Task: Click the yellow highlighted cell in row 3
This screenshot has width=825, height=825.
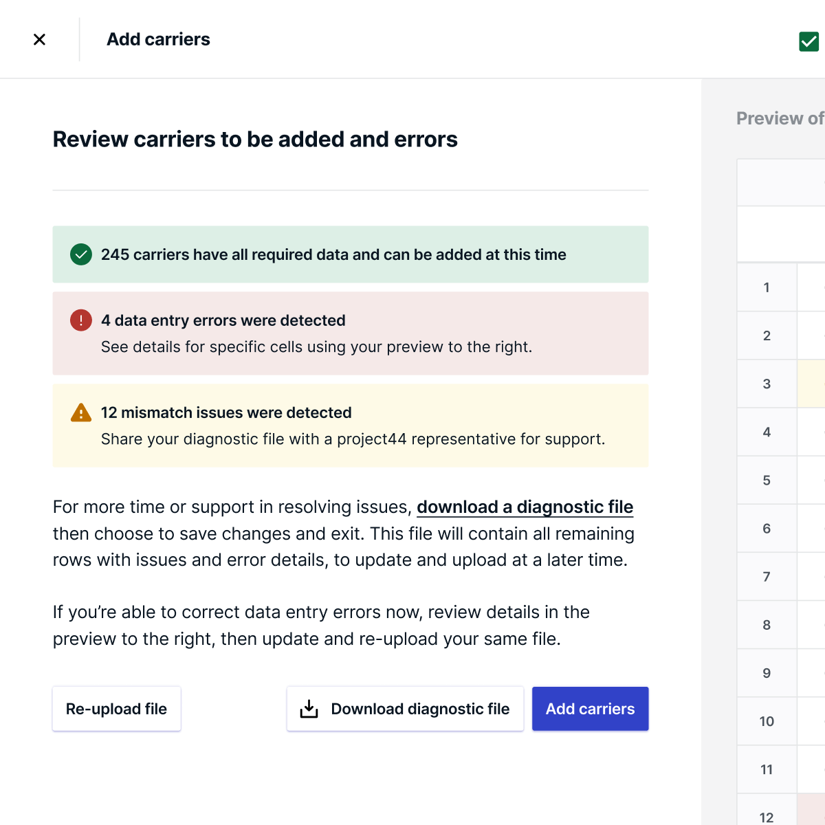Action: click(811, 384)
